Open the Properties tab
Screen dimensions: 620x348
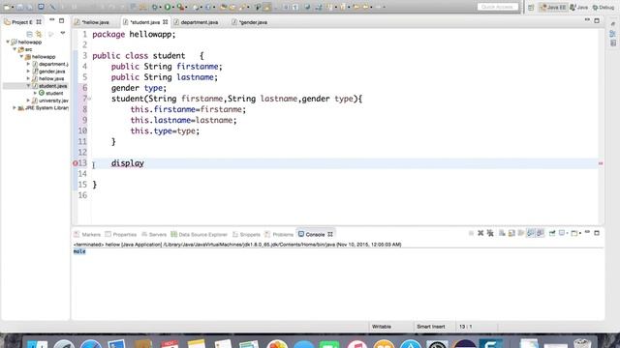(120, 234)
